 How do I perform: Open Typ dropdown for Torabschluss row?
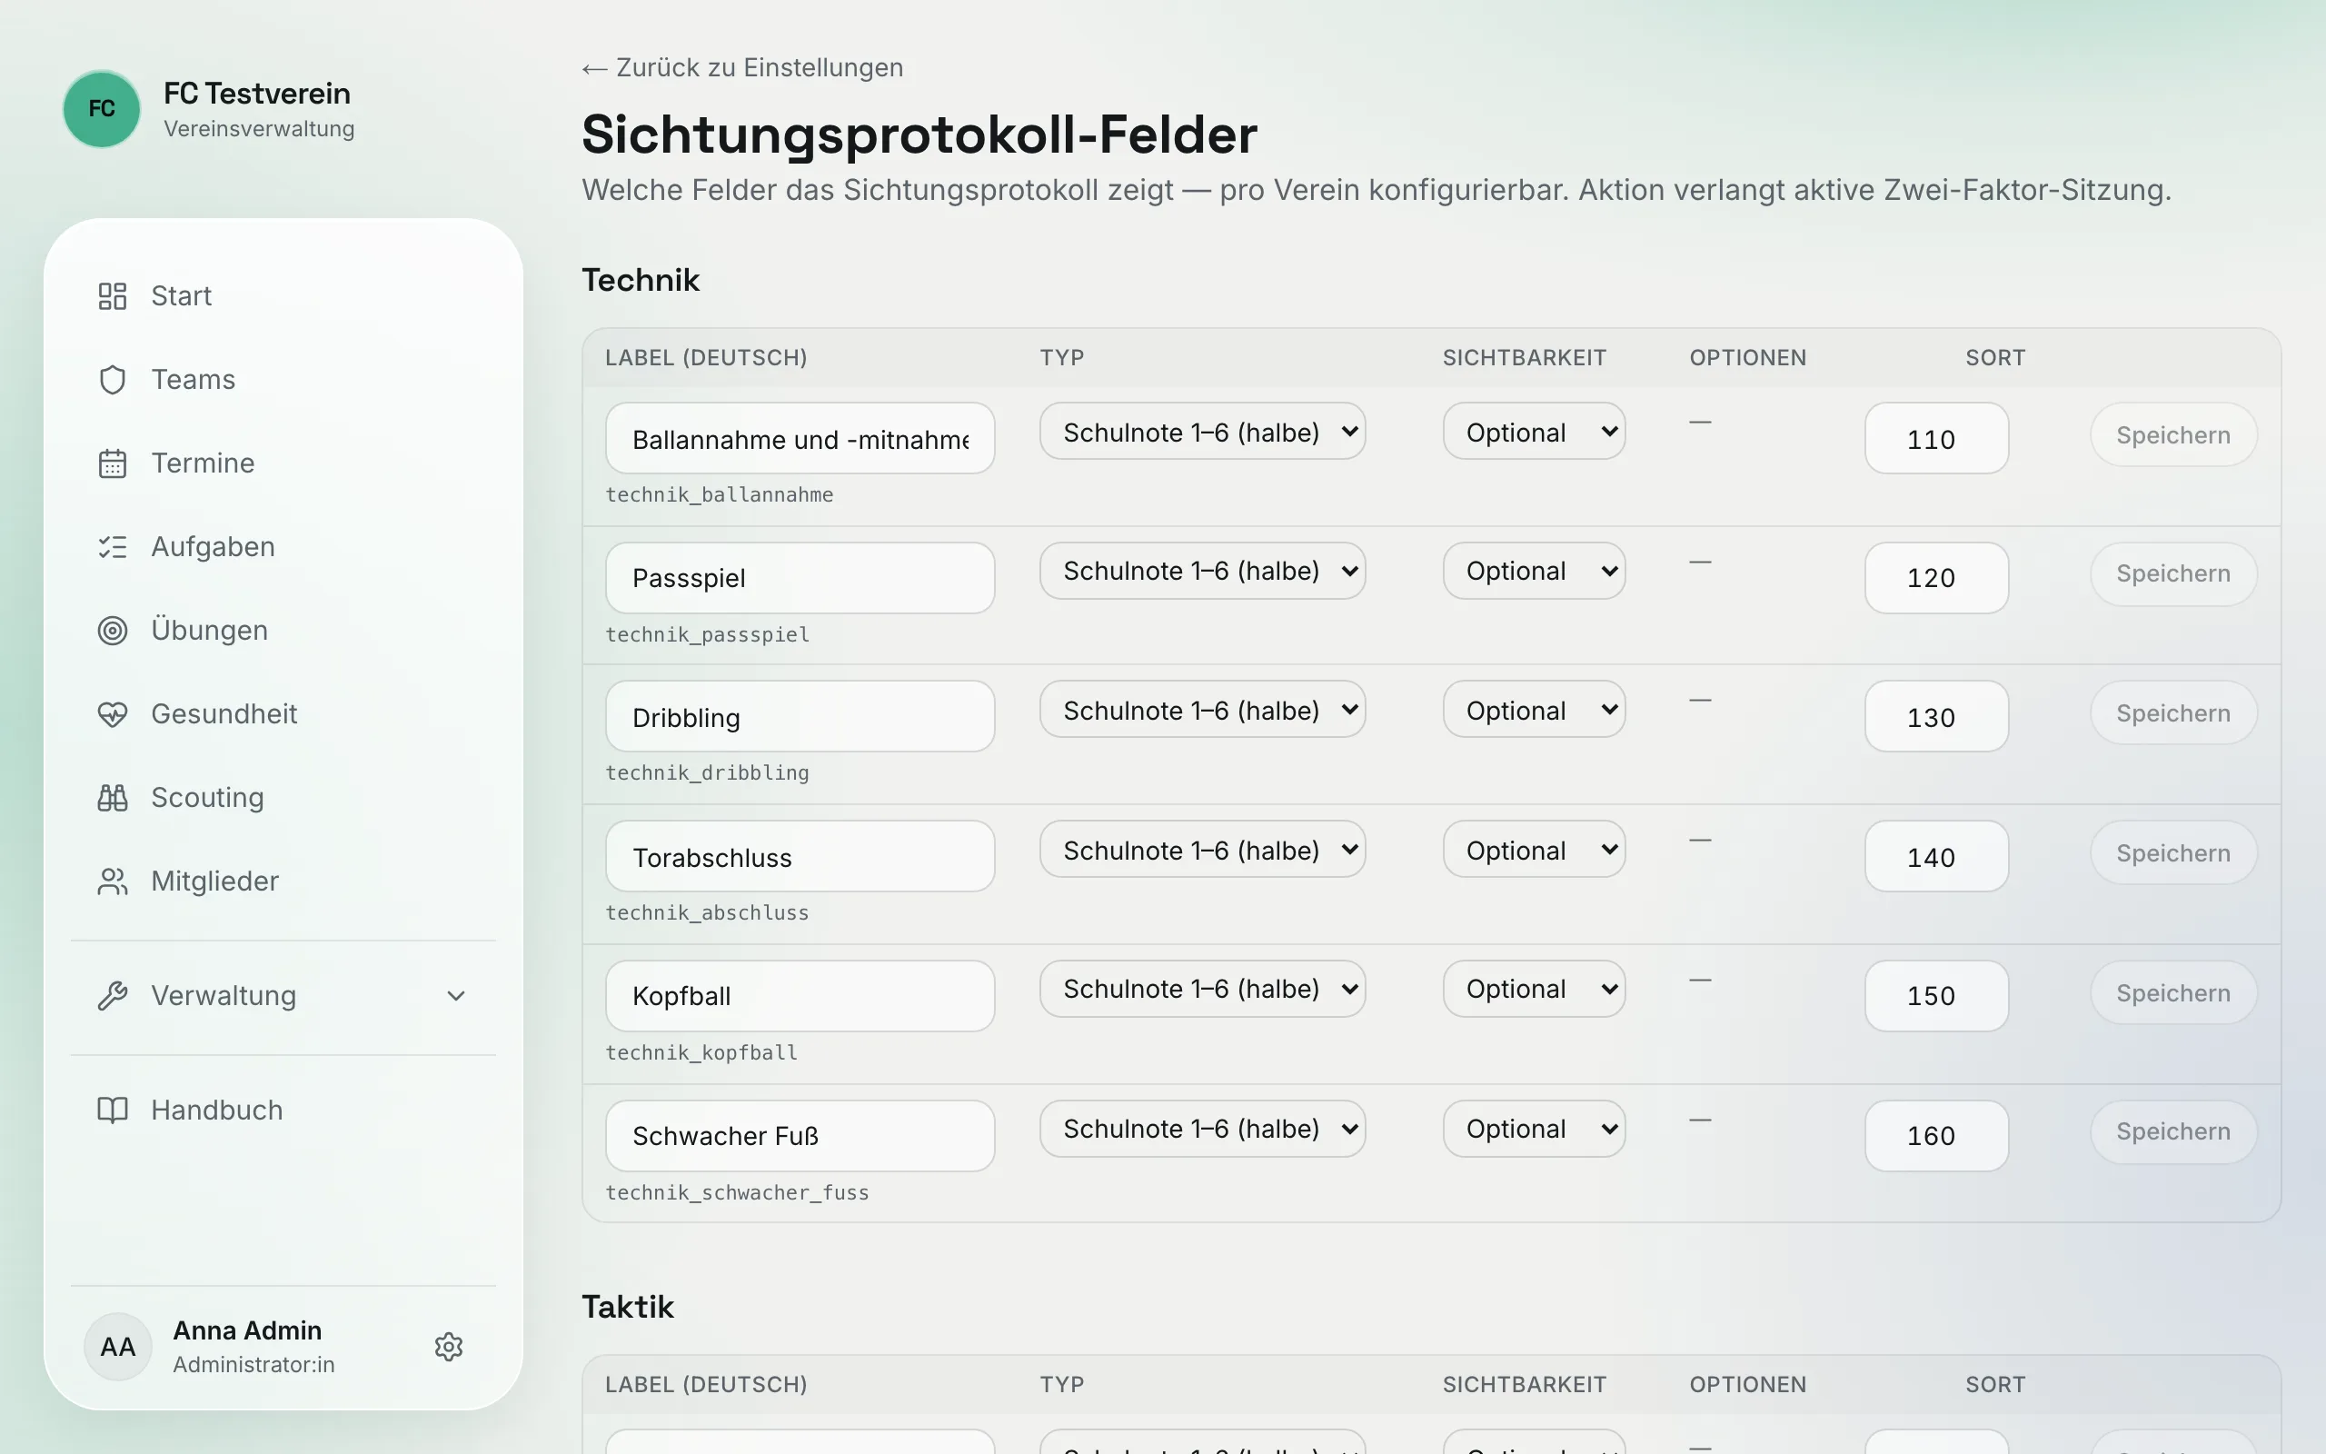(1202, 849)
